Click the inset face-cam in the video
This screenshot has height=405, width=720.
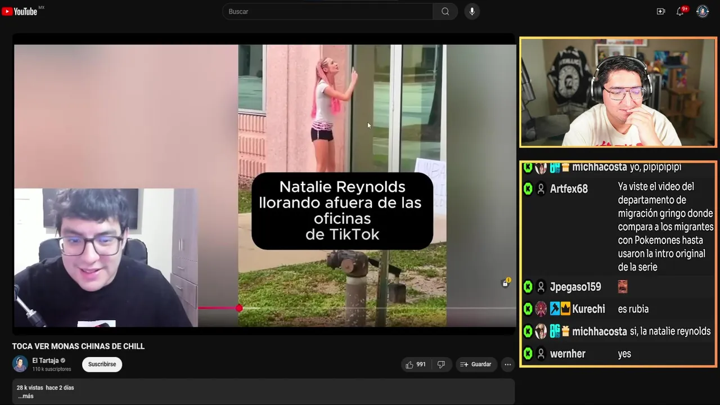tap(105, 258)
